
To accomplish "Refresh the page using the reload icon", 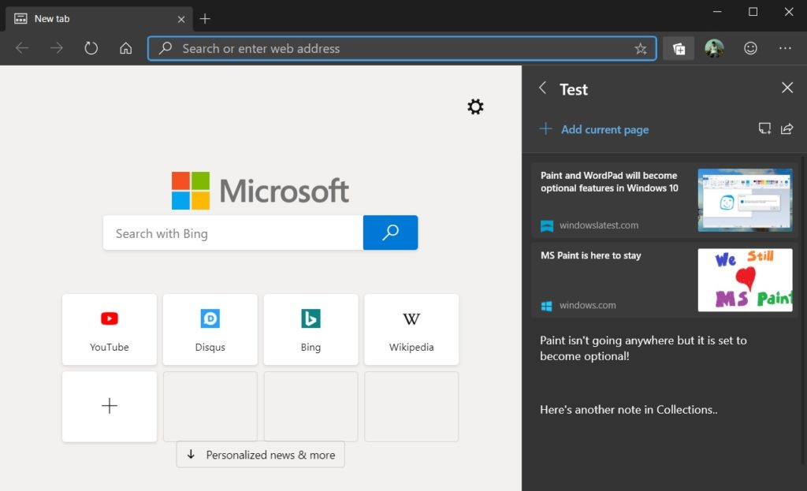I will point(91,48).
